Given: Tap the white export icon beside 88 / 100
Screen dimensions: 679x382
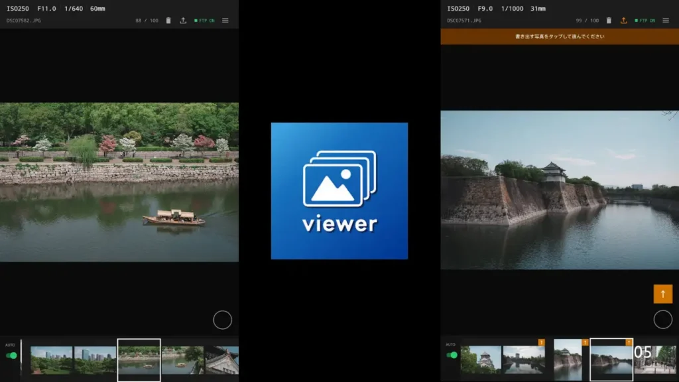Looking at the screenshot, I should click(183, 21).
